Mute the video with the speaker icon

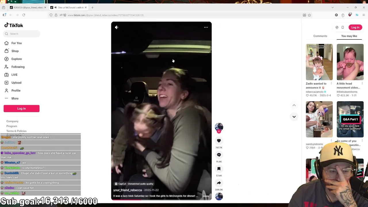coord(116,27)
